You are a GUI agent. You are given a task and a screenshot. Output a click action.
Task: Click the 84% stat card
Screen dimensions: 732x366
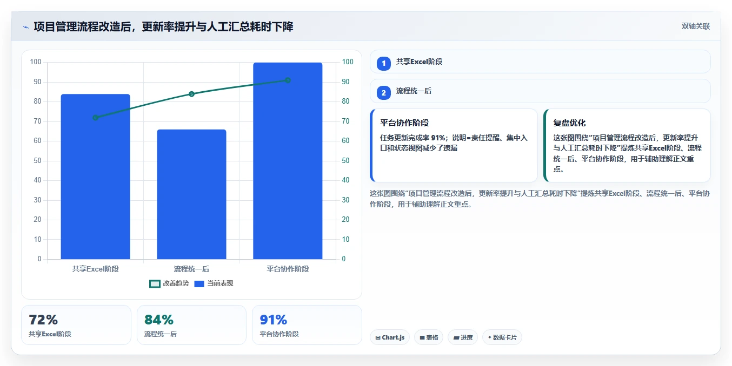191,325
